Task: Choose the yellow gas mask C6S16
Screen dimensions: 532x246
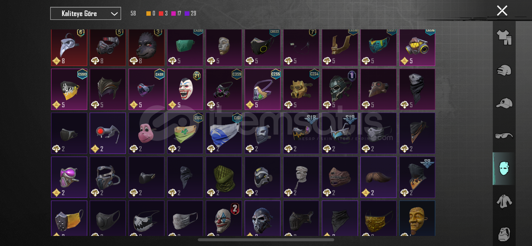Action: (417, 48)
